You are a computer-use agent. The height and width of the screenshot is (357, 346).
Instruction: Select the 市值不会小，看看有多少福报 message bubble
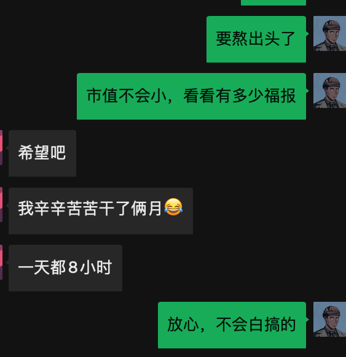pos(191,96)
